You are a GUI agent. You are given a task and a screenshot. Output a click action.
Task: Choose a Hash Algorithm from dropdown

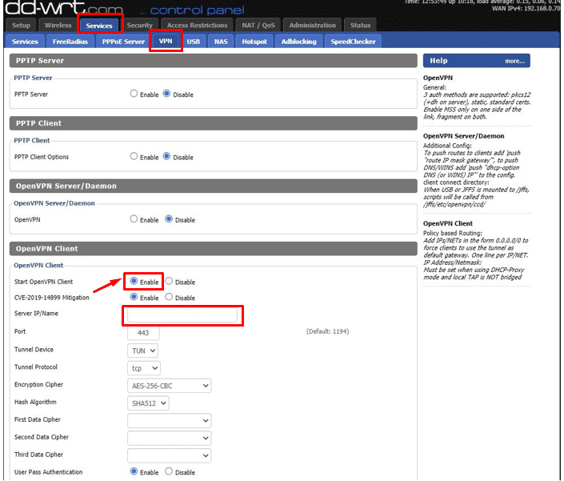[x=148, y=403]
